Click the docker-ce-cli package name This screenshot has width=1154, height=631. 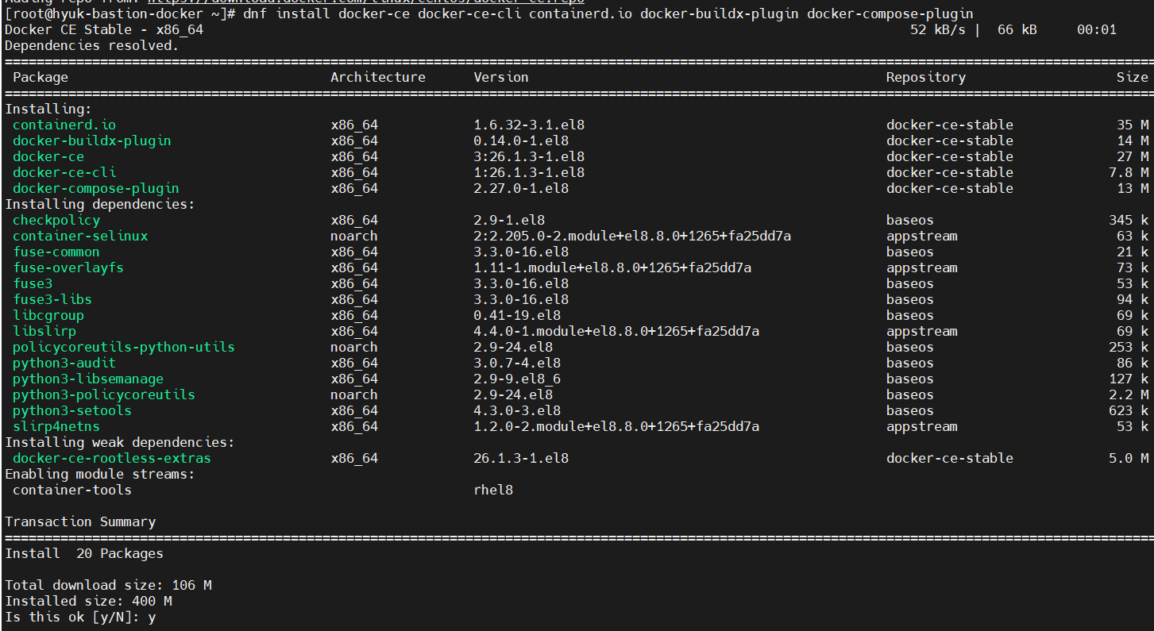pyautogui.click(x=64, y=172)
